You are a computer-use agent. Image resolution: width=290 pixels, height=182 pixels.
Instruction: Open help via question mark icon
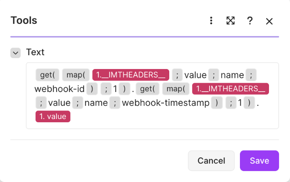click(250, 21)
